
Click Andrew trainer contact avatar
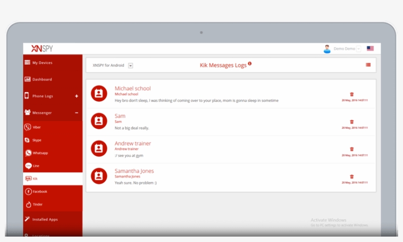(x=99, y=149)
